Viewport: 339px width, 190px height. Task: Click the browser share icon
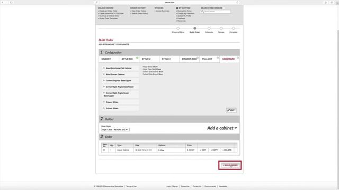tap(326, 2)
